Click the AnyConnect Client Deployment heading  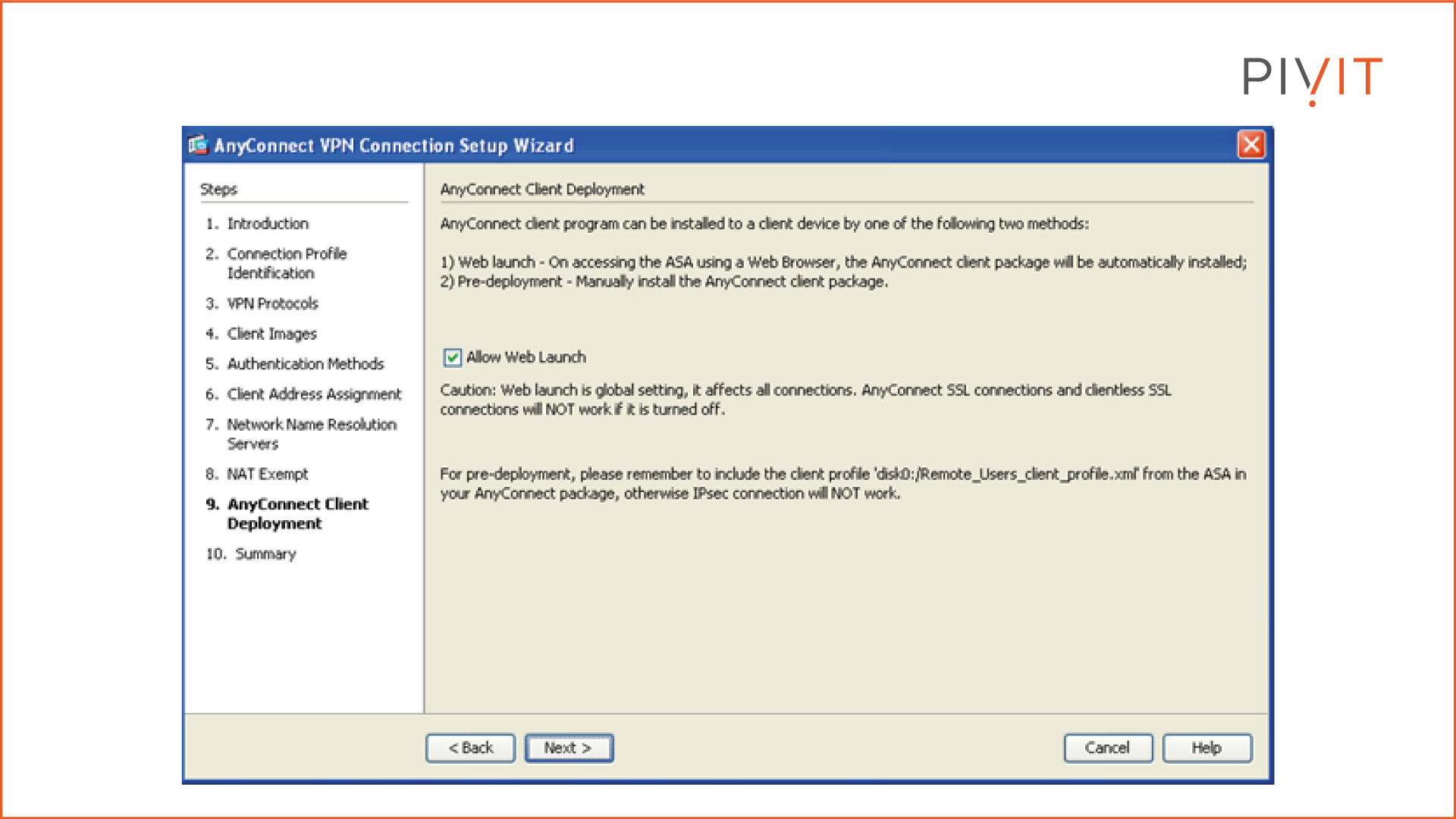(542, 190)
